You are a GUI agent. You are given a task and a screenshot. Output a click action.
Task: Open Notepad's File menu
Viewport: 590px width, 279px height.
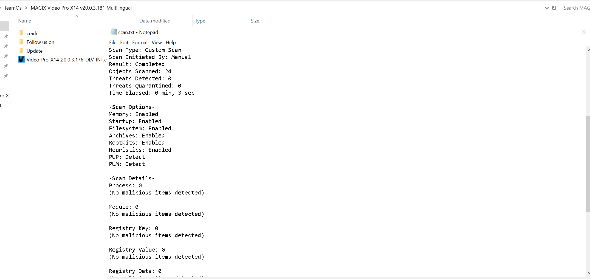point(113,42)
